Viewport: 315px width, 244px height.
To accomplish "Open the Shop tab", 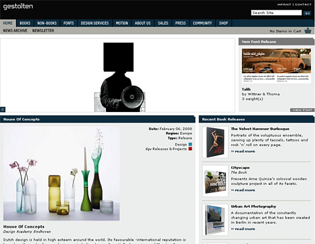I will [x=223, y=23].
